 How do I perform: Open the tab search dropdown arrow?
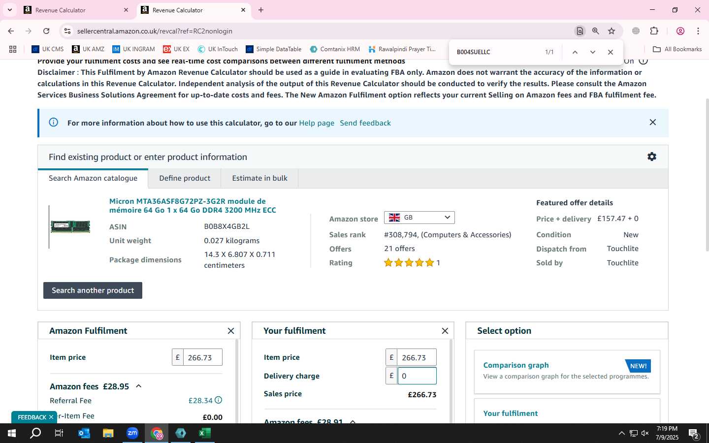tap(9, 10)
